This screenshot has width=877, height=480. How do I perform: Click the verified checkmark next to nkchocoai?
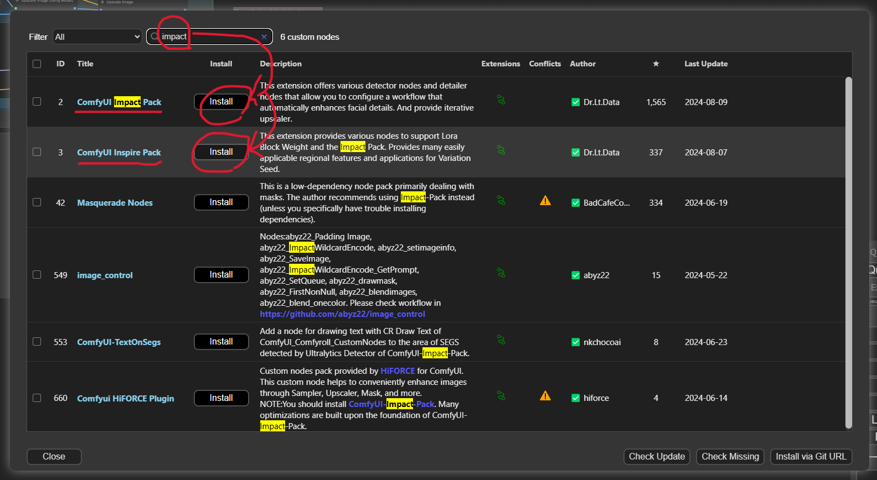[x=576, y=342]
